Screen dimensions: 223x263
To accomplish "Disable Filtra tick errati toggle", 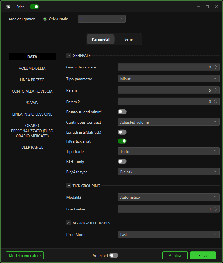I will pyautogui.click(x=122, y=141).
